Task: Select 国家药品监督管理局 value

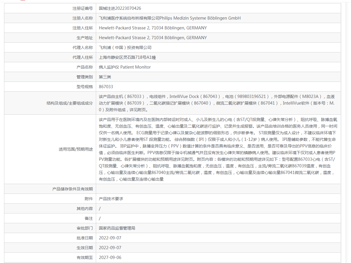Action: coord(117,228)
